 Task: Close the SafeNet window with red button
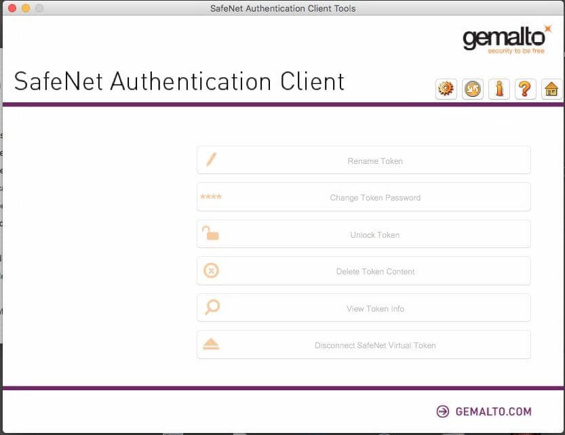coord(12,8)
